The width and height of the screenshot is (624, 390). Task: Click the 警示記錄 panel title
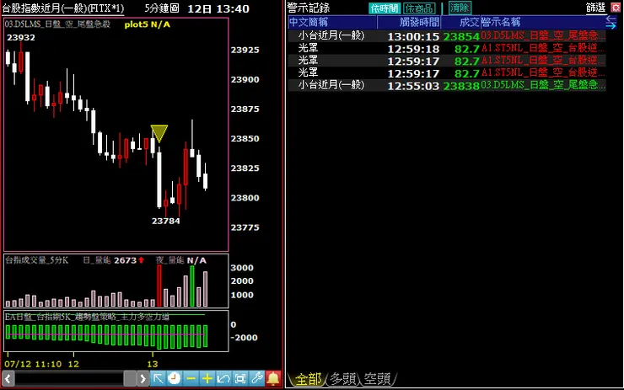[309, 8]
